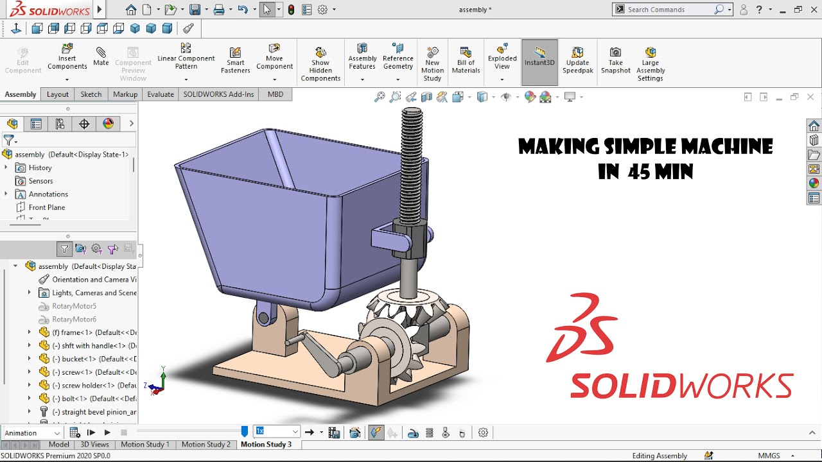
Task: Toggle the motion study filter funnel button
Action: click(64, 249)
